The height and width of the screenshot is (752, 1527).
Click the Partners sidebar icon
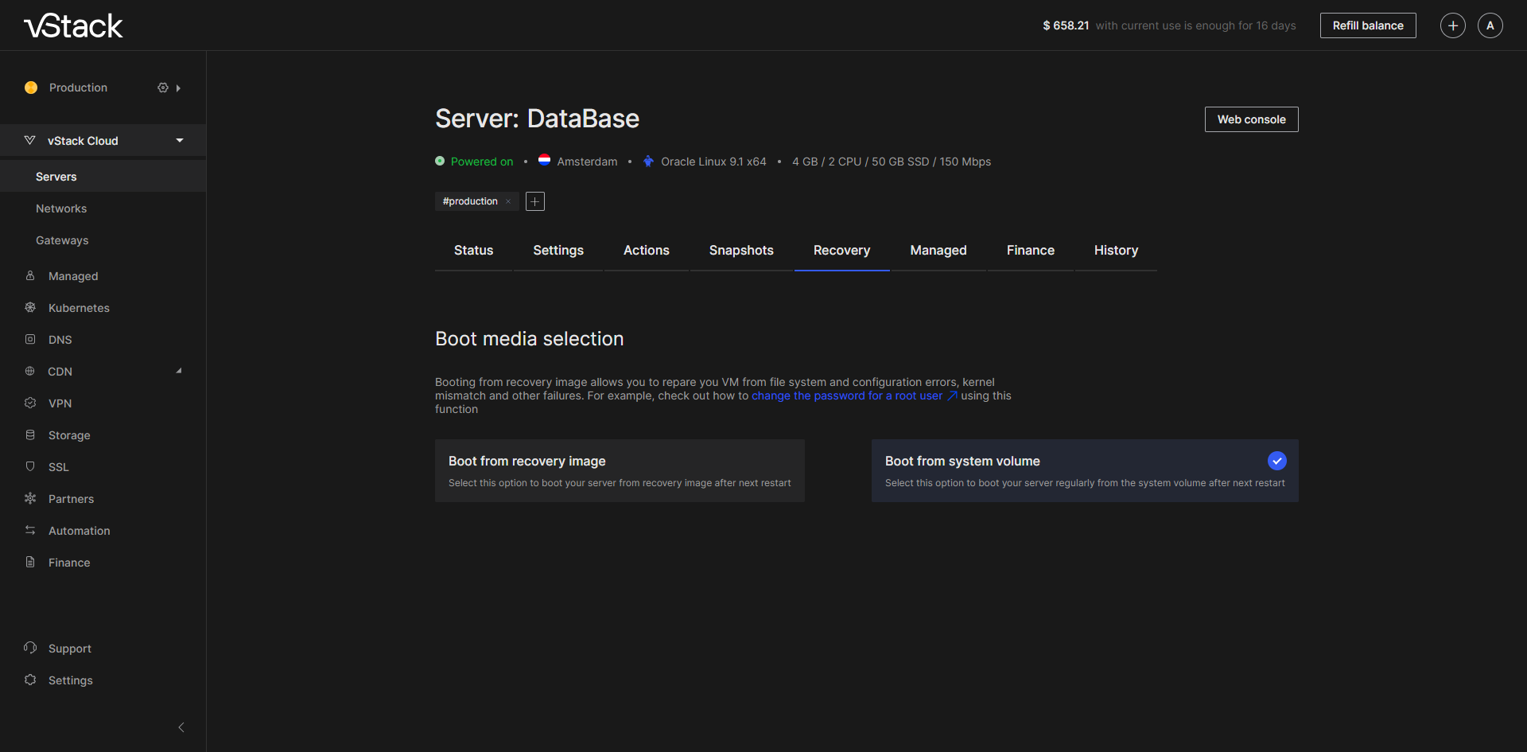click(x=30, y=498)
